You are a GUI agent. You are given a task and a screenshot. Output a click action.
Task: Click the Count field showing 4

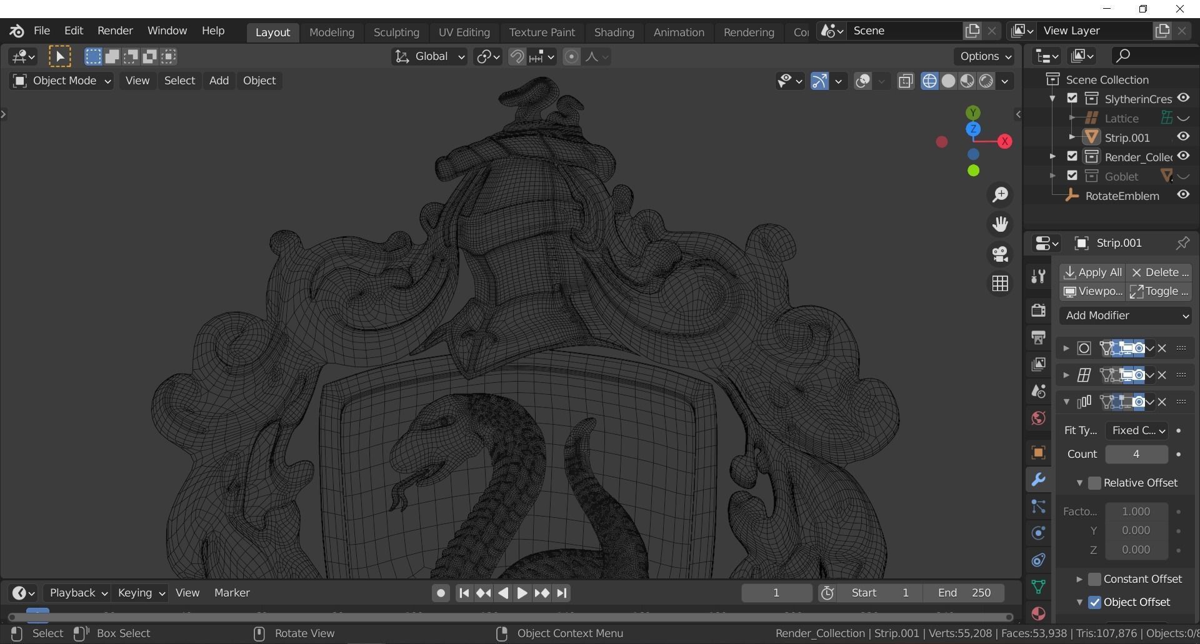[x=1136, y=454]
